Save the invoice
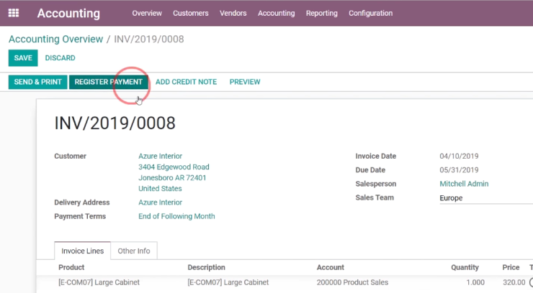Screen dimensions: 533x293 pos(23,58)
